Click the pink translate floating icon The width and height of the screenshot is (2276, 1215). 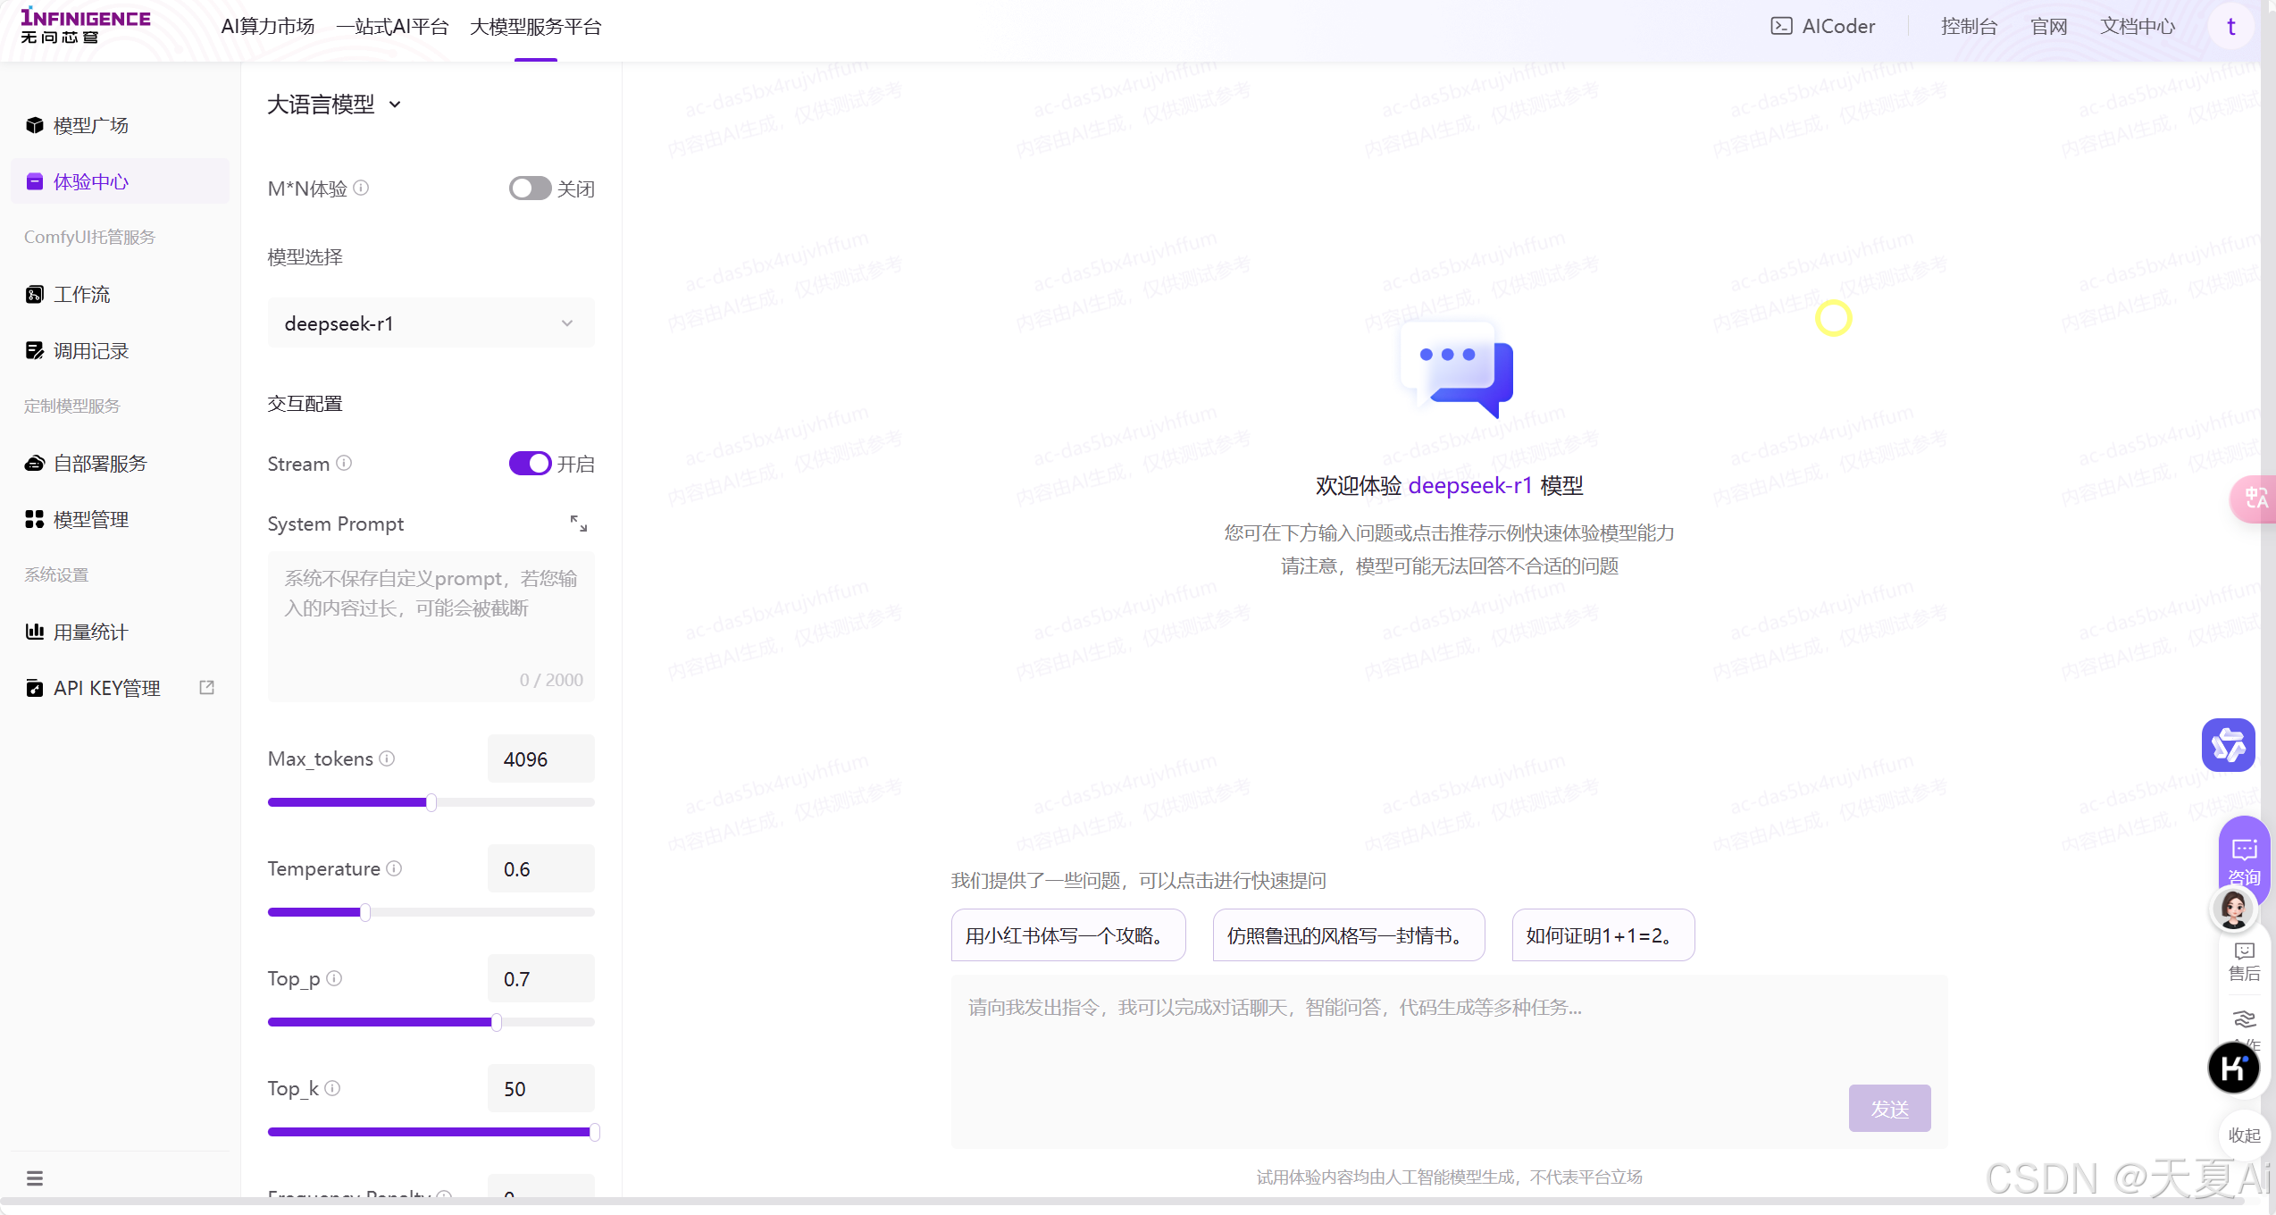(x=2254, y=499)
